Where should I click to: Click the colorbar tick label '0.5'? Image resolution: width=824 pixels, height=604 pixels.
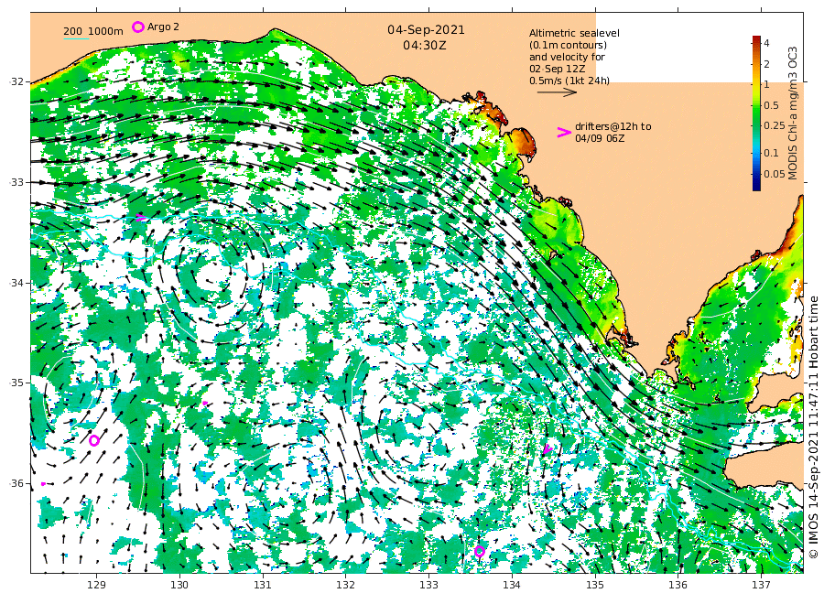point(771,105)
